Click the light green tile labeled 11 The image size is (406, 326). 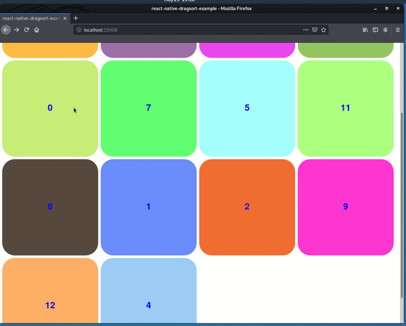coord(346,108)
